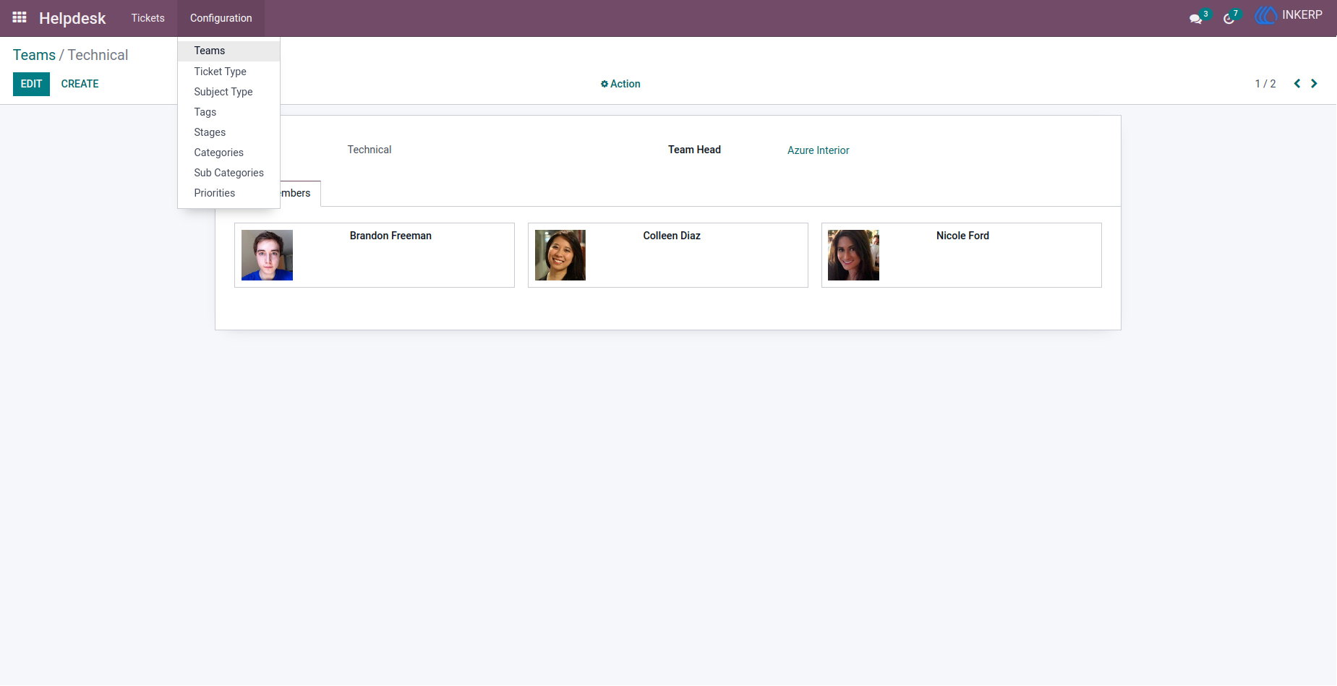Click the INKERP logo icon
Image resolution: width=1337 pixels, height=686 pixels.
1265,15
